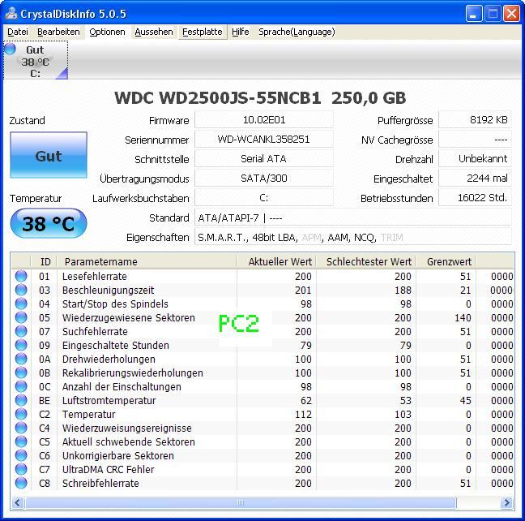
Task: Select the Luftstromtemperatur parameter name
Action: coord(109,400)
